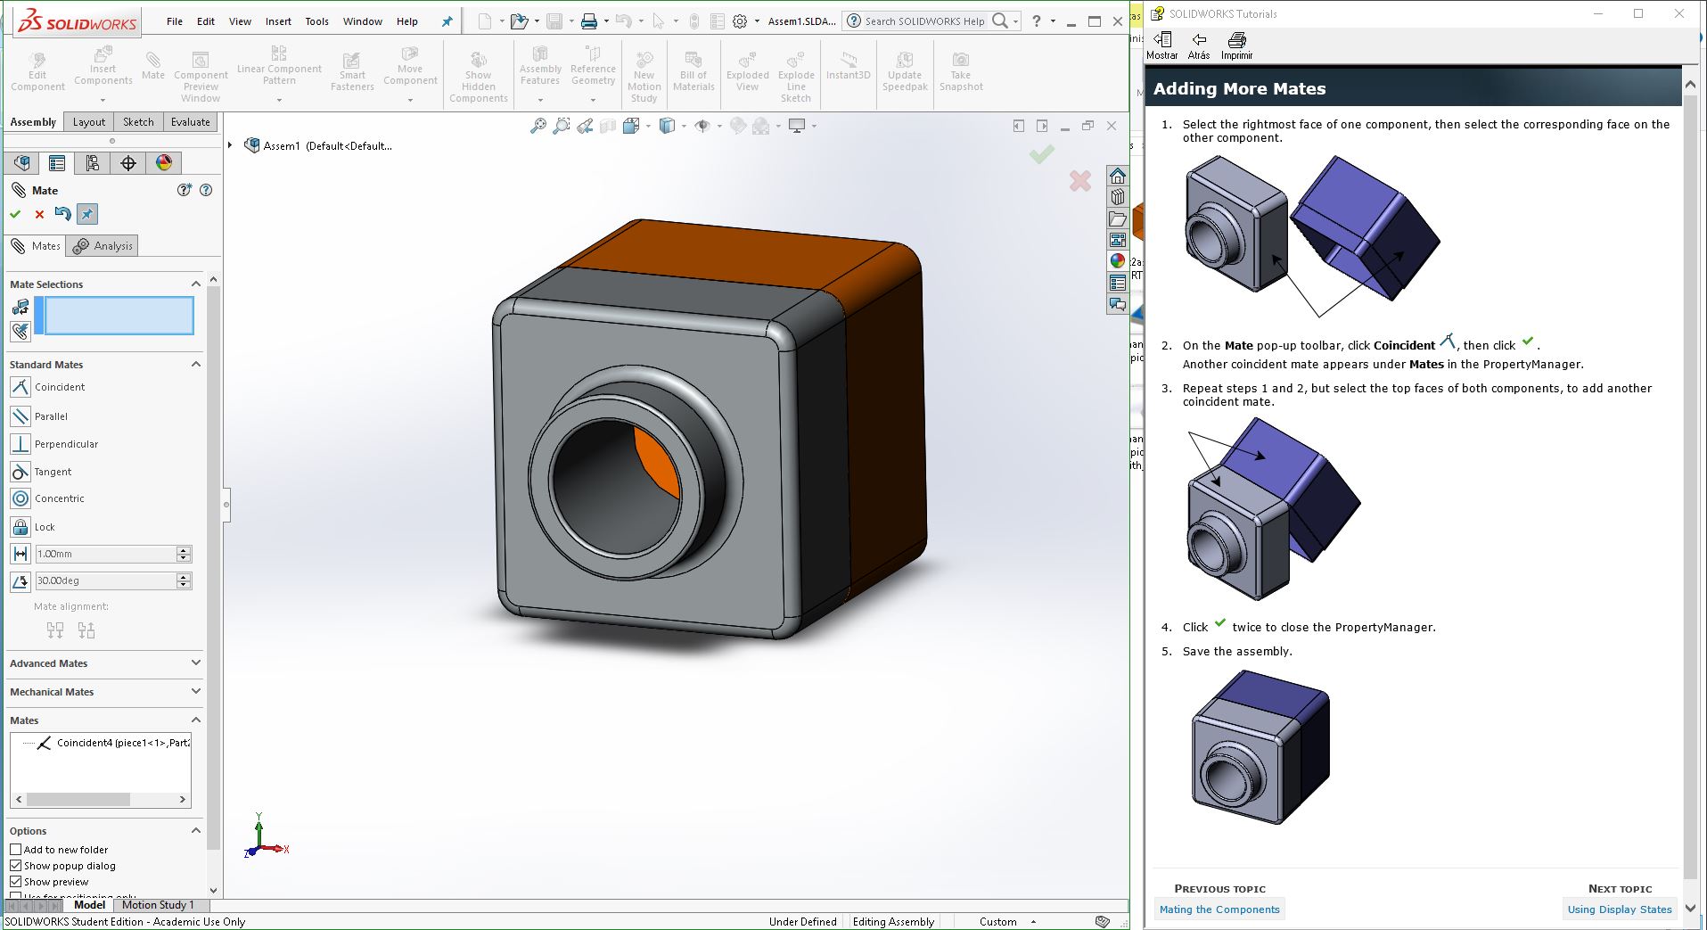The height and width of the screenshot is (930, 1707).
Task: Open the PropertyManager tab
Action: [57, 162]
